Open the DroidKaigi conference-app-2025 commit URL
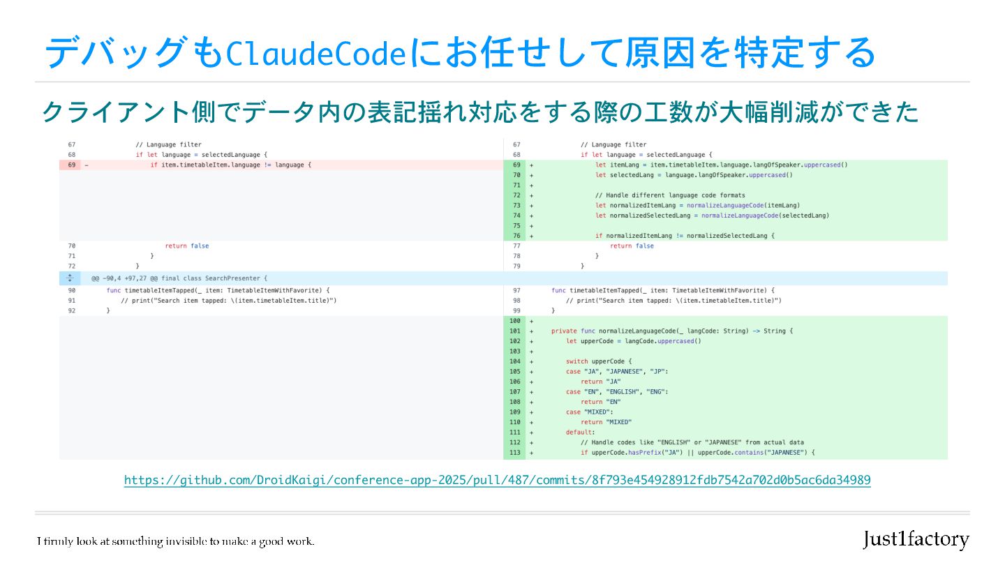Screen dimensions: 1005x565 [x=497, y=480]
